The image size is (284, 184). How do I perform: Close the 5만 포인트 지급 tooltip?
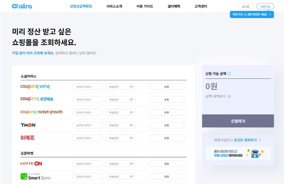[270, 14]
